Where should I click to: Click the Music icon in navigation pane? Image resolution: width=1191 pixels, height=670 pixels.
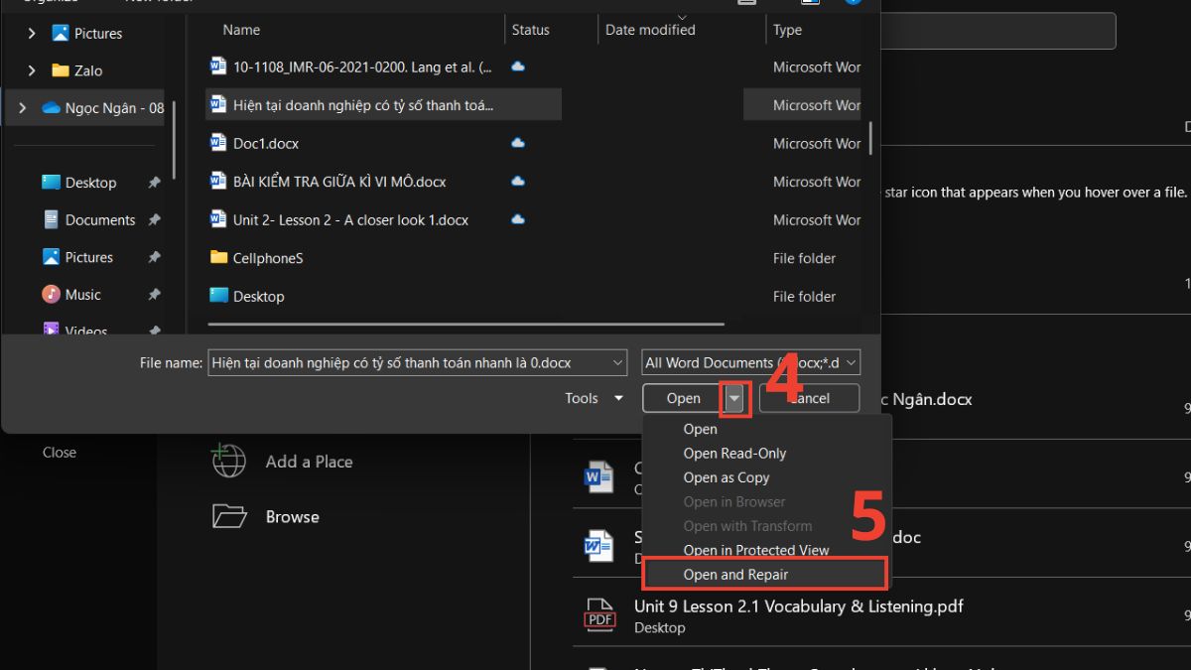pos(51,295)
